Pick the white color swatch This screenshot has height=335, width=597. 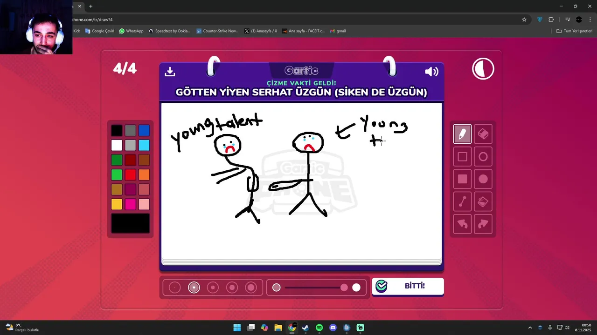pos(117,145)
